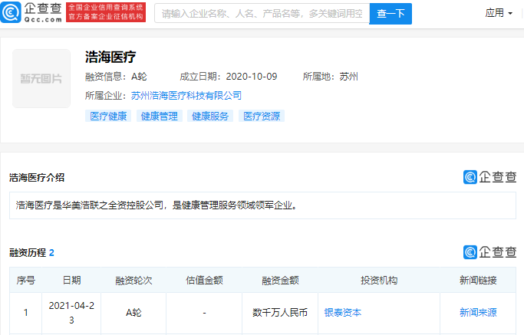Screen dimensions: 524x335
Task: Open the 新闻来源 link in row 1
Action: tap(478, 313)
